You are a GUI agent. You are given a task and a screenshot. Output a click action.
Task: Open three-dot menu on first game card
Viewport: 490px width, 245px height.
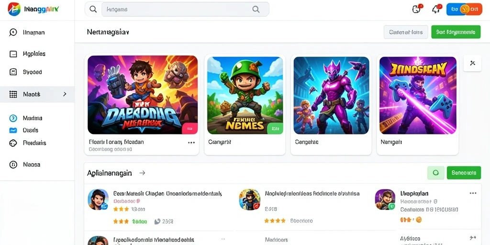[191, 143]
